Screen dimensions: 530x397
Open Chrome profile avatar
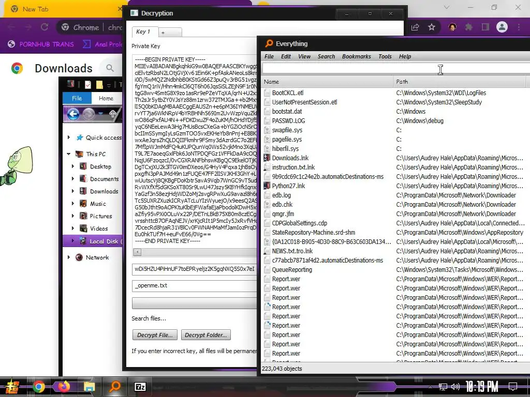(x=502, y=27)
